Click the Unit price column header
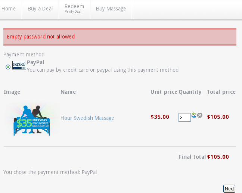The height and width of the screenshot is (193, 242). coord(164,92)
